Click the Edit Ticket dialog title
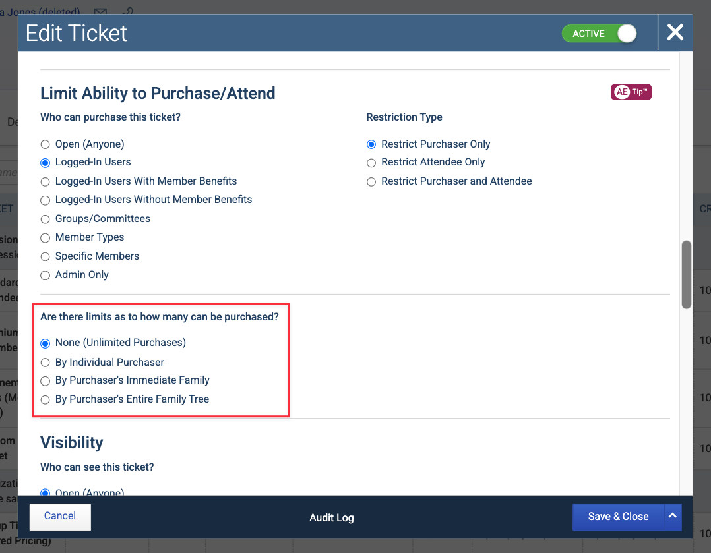The height and width of the screenshot is (553, 711). 77,33
